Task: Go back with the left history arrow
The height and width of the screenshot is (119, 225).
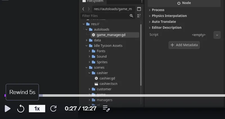Action: pyautogui.click(x=83, y=9)
